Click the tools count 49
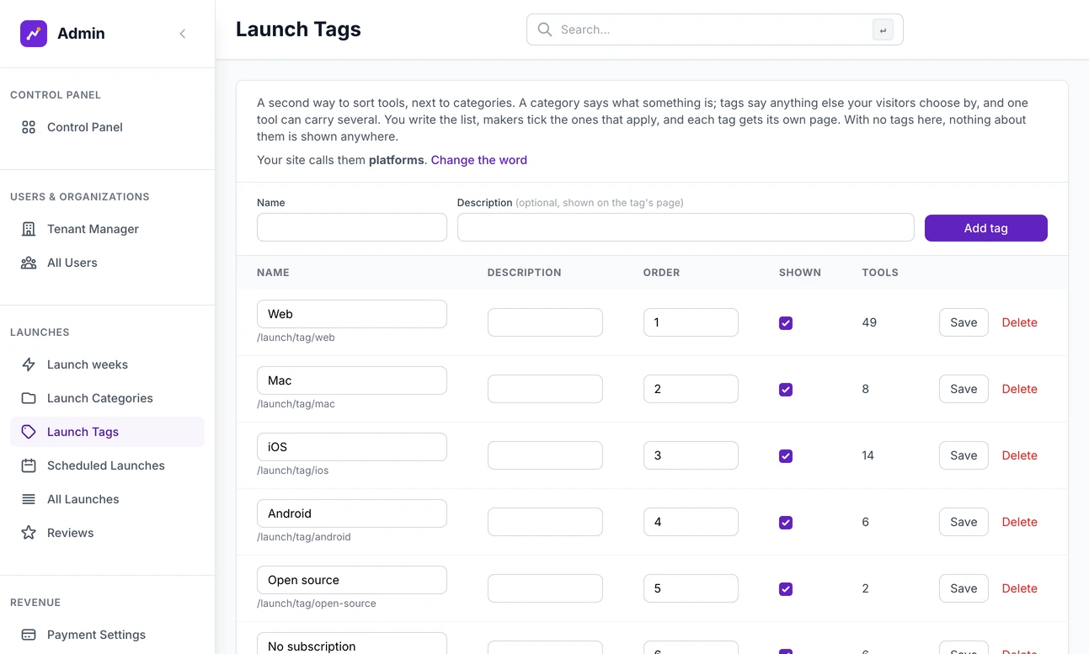 (x=869, y=322)
